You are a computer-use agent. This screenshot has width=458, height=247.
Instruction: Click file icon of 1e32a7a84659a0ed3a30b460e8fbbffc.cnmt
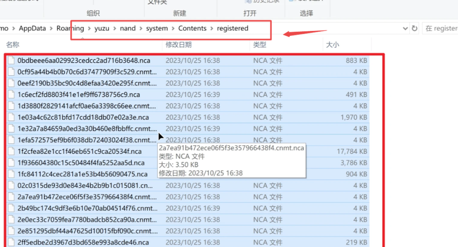pos(11,128)
